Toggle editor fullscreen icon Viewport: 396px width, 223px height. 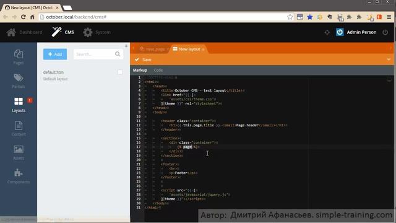tap(389, 80)
